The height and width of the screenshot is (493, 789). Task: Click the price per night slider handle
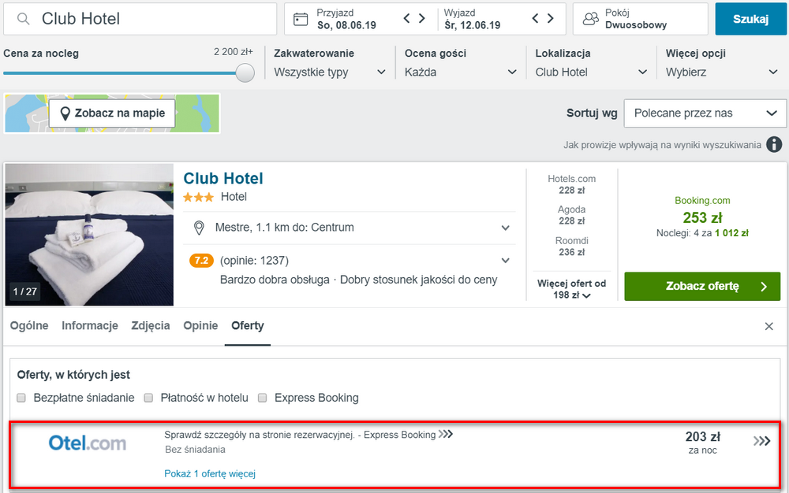click(245, 72)
